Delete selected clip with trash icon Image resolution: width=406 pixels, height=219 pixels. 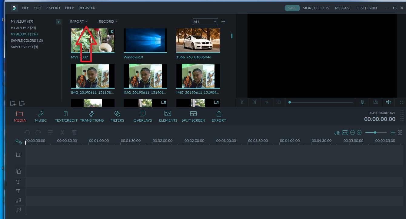[x=74, y=132]
